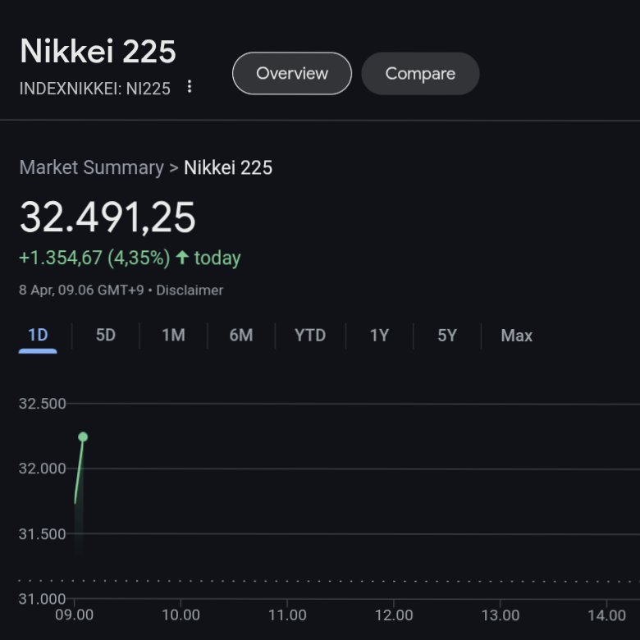Select the YTD range tab
Screen dimensions: 640x640
pos(310,336)
